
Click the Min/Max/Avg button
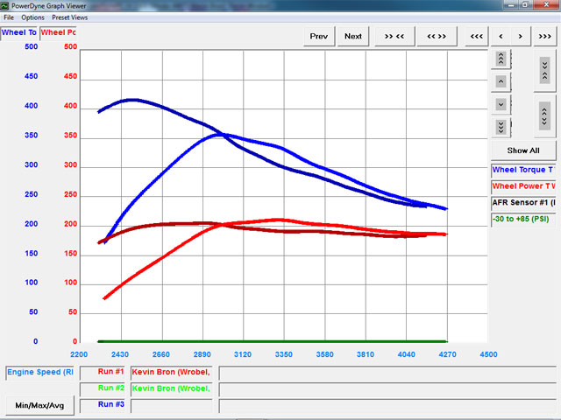tap(39, 405)
